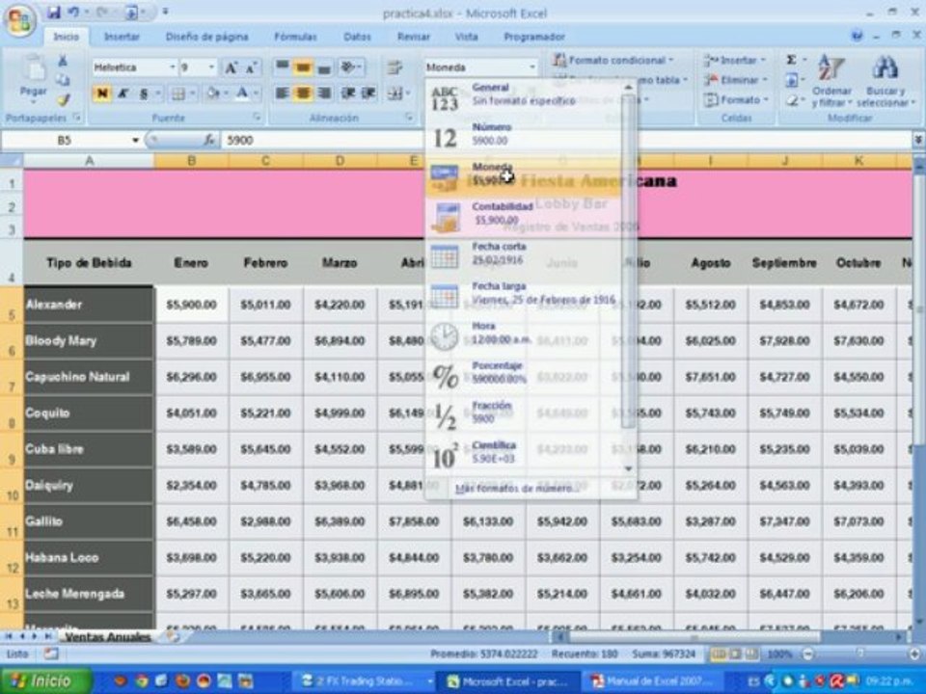Click the Excel Help question mark icon
The height and width of the screenshot is (694, 926).
857,36
